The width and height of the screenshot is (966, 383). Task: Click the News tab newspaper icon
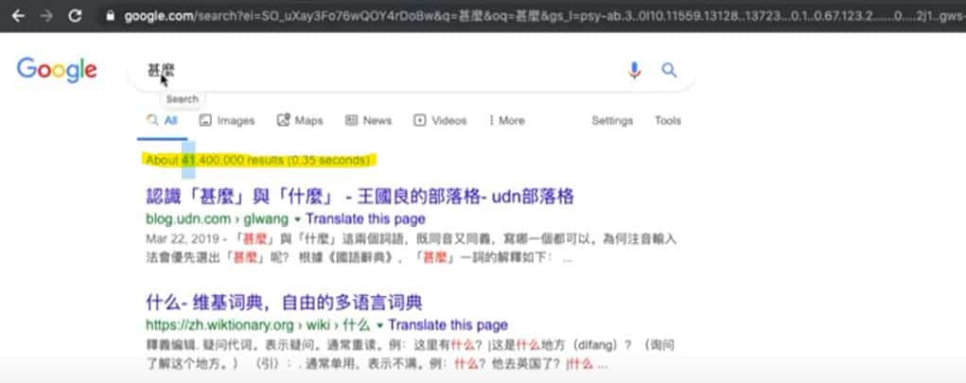[x=352, y=121]
